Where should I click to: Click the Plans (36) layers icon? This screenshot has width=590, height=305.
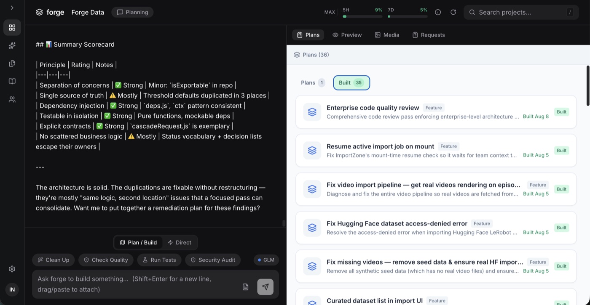tap(297, 55)
